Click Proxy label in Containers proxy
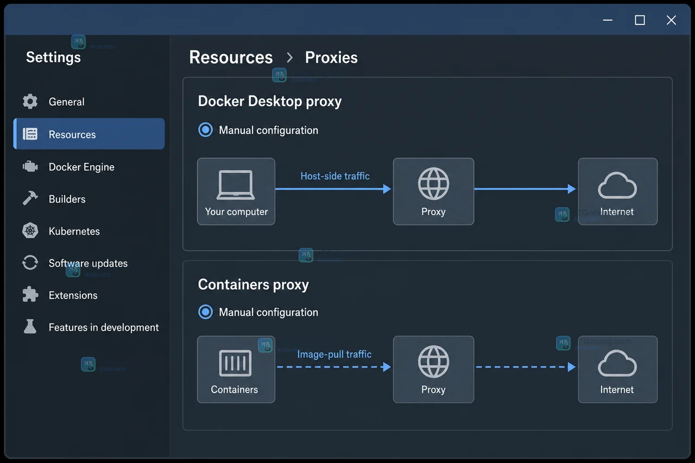 pyautogui.click(x=433, y=389)
